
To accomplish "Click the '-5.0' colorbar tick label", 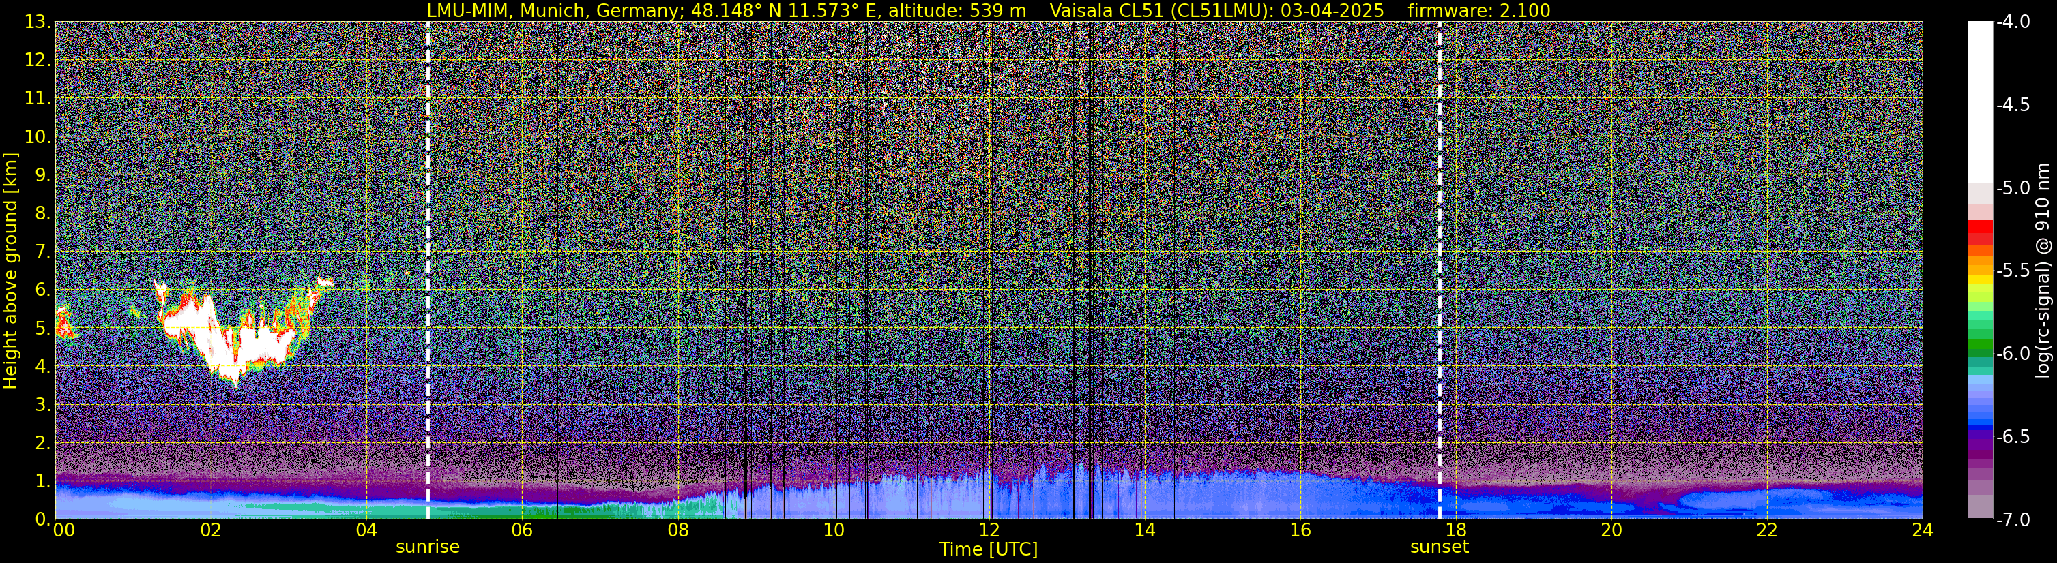I will tap(2013, 187).
